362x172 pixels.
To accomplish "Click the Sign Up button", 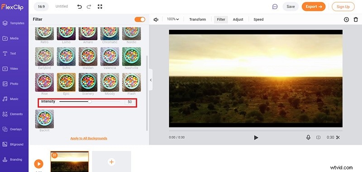I will (343, 7).
